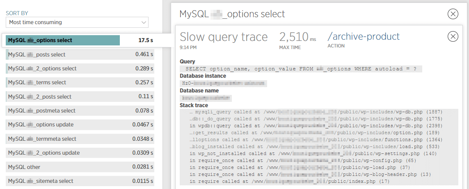Screen dimensions: 469x189
Task: Select MySQL _2_options update row
Action: click(80, 153)
